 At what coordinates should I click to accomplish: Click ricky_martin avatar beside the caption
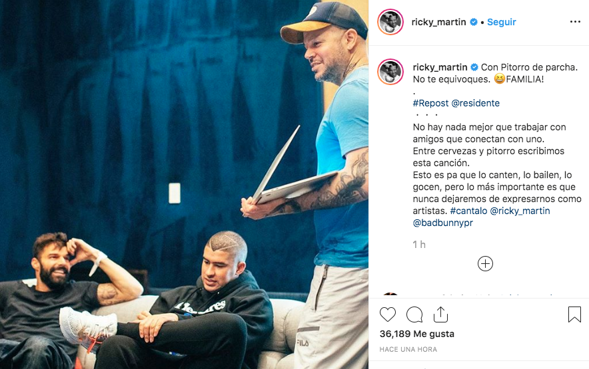pos(390,72)
